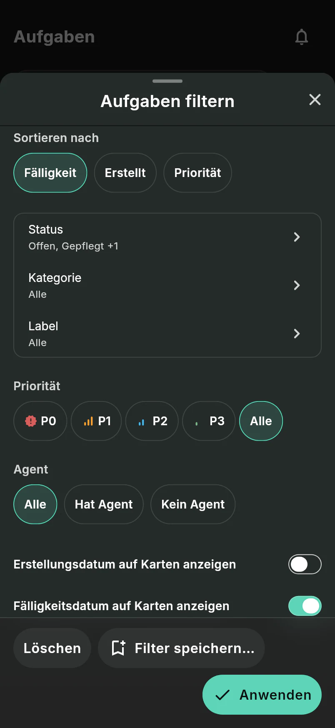Select the P0 urgent priority chip
The height and width of the screenshot is (728, 335).
tap(40, 421)
